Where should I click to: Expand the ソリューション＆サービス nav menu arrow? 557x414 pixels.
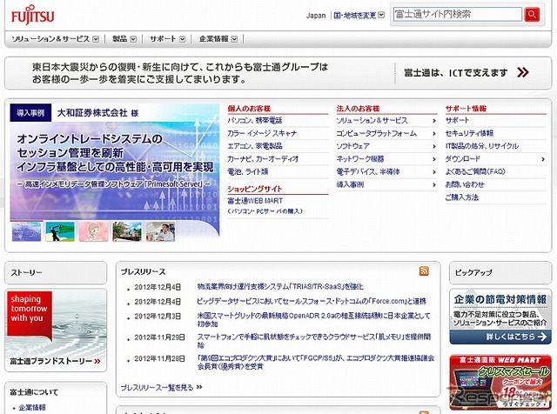point(96,39)
